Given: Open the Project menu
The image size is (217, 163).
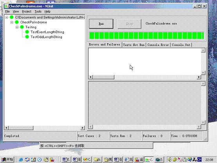Looking at the screenshot, I should click(27, 11).
